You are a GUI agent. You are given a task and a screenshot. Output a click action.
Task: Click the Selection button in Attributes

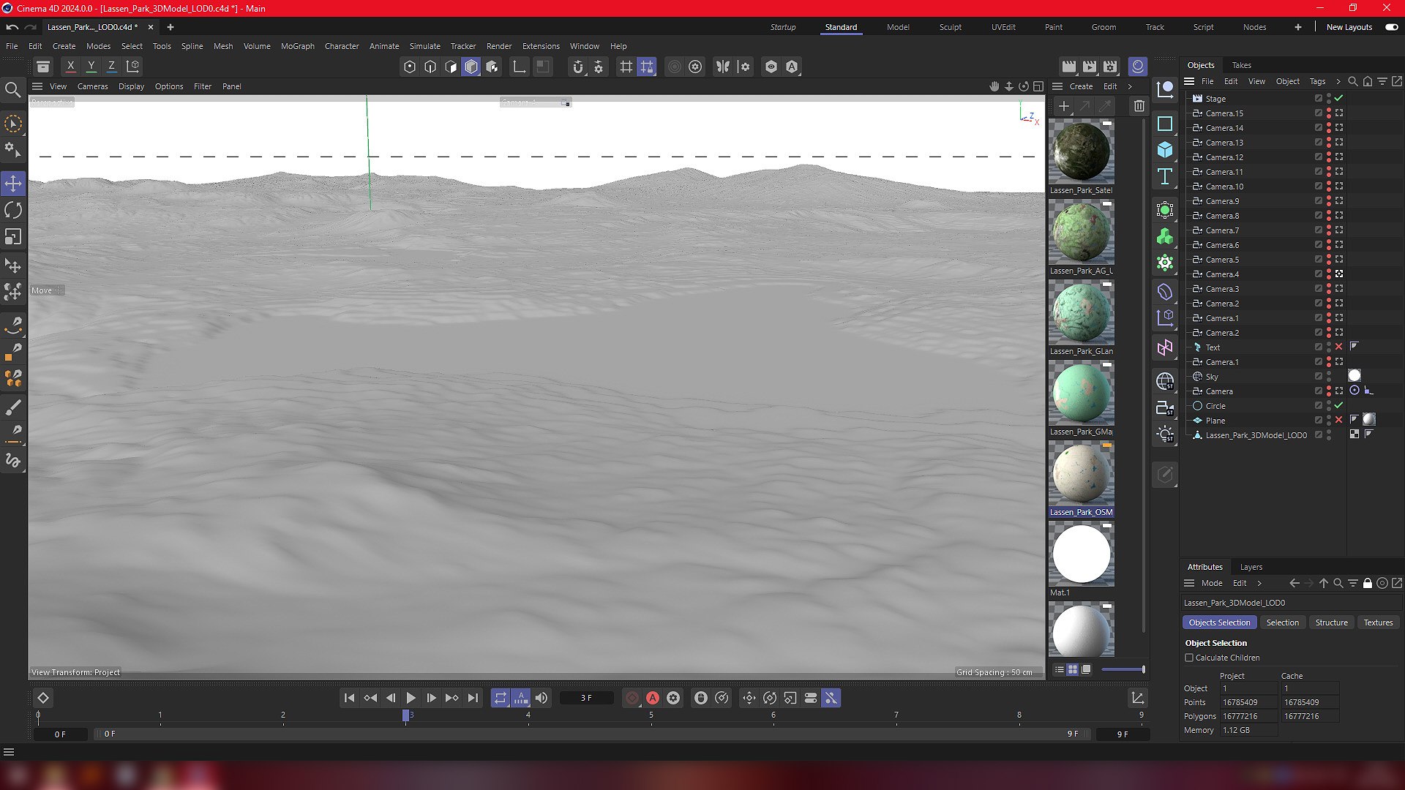click(1283, 622)
